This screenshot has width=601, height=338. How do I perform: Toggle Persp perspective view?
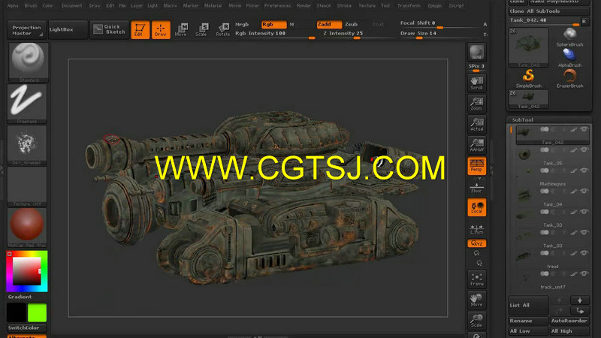tap(476, 166)
